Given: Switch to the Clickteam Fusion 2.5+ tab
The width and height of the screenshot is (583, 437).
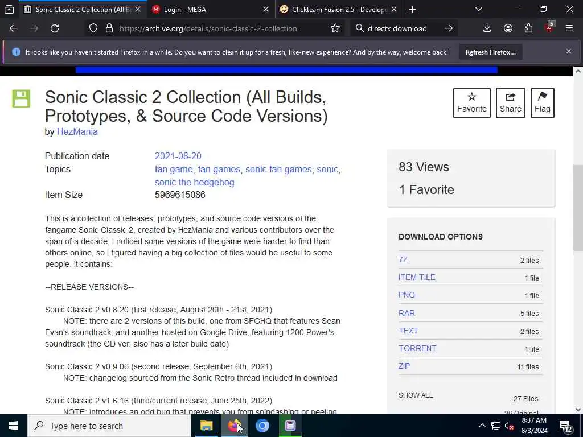Looking at the screenshot, I should [x=339, y=10].
